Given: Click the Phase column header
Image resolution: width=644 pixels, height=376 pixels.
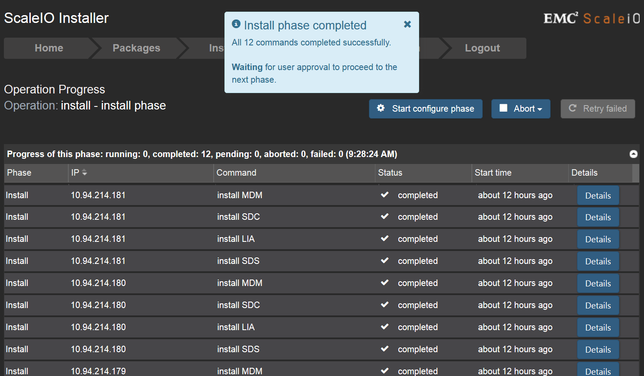Looking at the screenshot, I should 36,173.
